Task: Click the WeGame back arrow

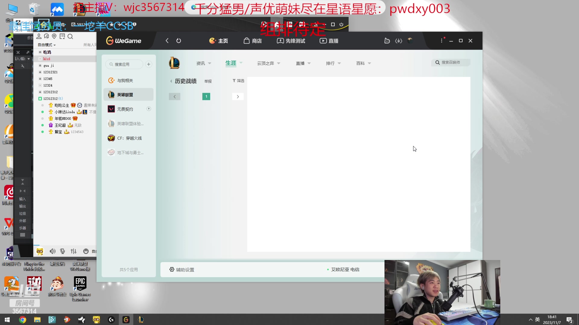Action: tap(167, 41)
